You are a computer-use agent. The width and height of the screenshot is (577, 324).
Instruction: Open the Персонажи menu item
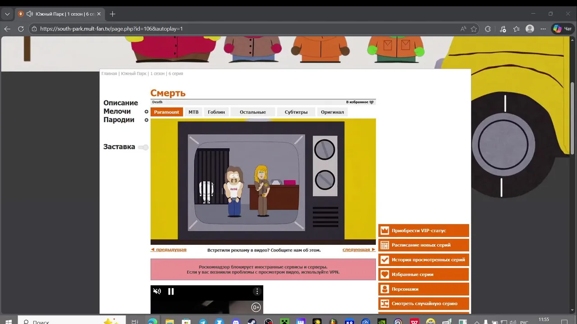pos(424,289)
